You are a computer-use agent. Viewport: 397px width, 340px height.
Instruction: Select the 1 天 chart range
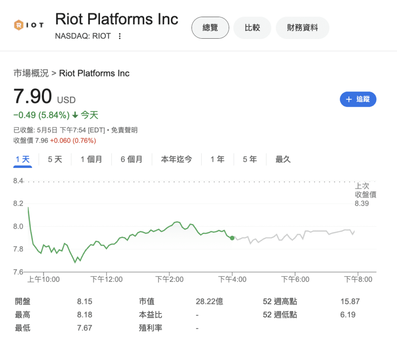click(23, 159)
